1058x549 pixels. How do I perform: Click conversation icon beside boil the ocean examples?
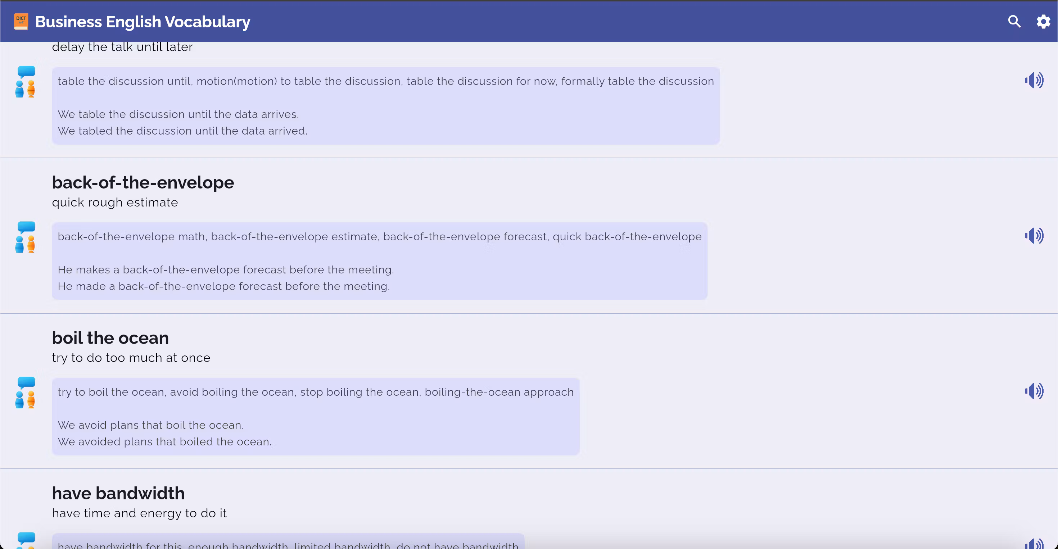(x=26, y=393)
